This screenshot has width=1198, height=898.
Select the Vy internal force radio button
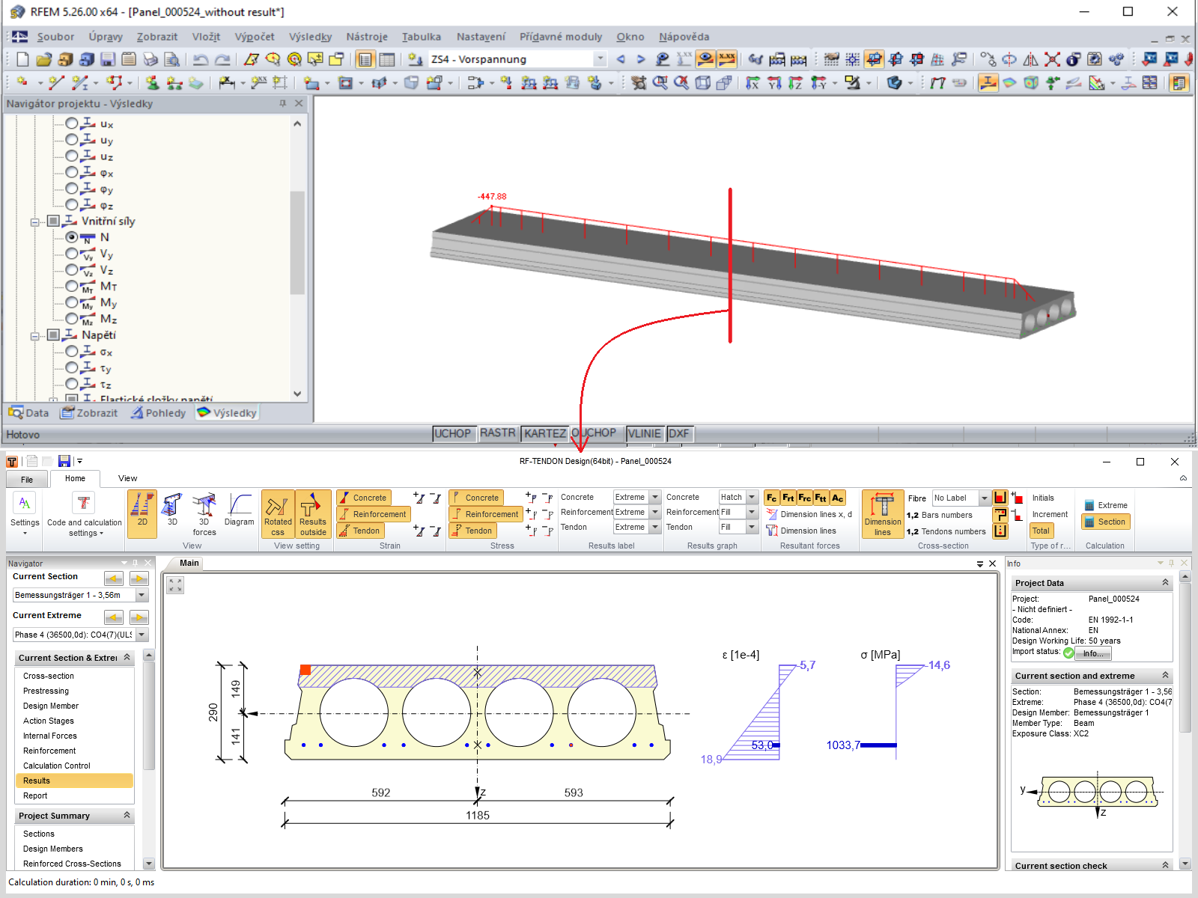pyautogui.click(x=72, y=253)
